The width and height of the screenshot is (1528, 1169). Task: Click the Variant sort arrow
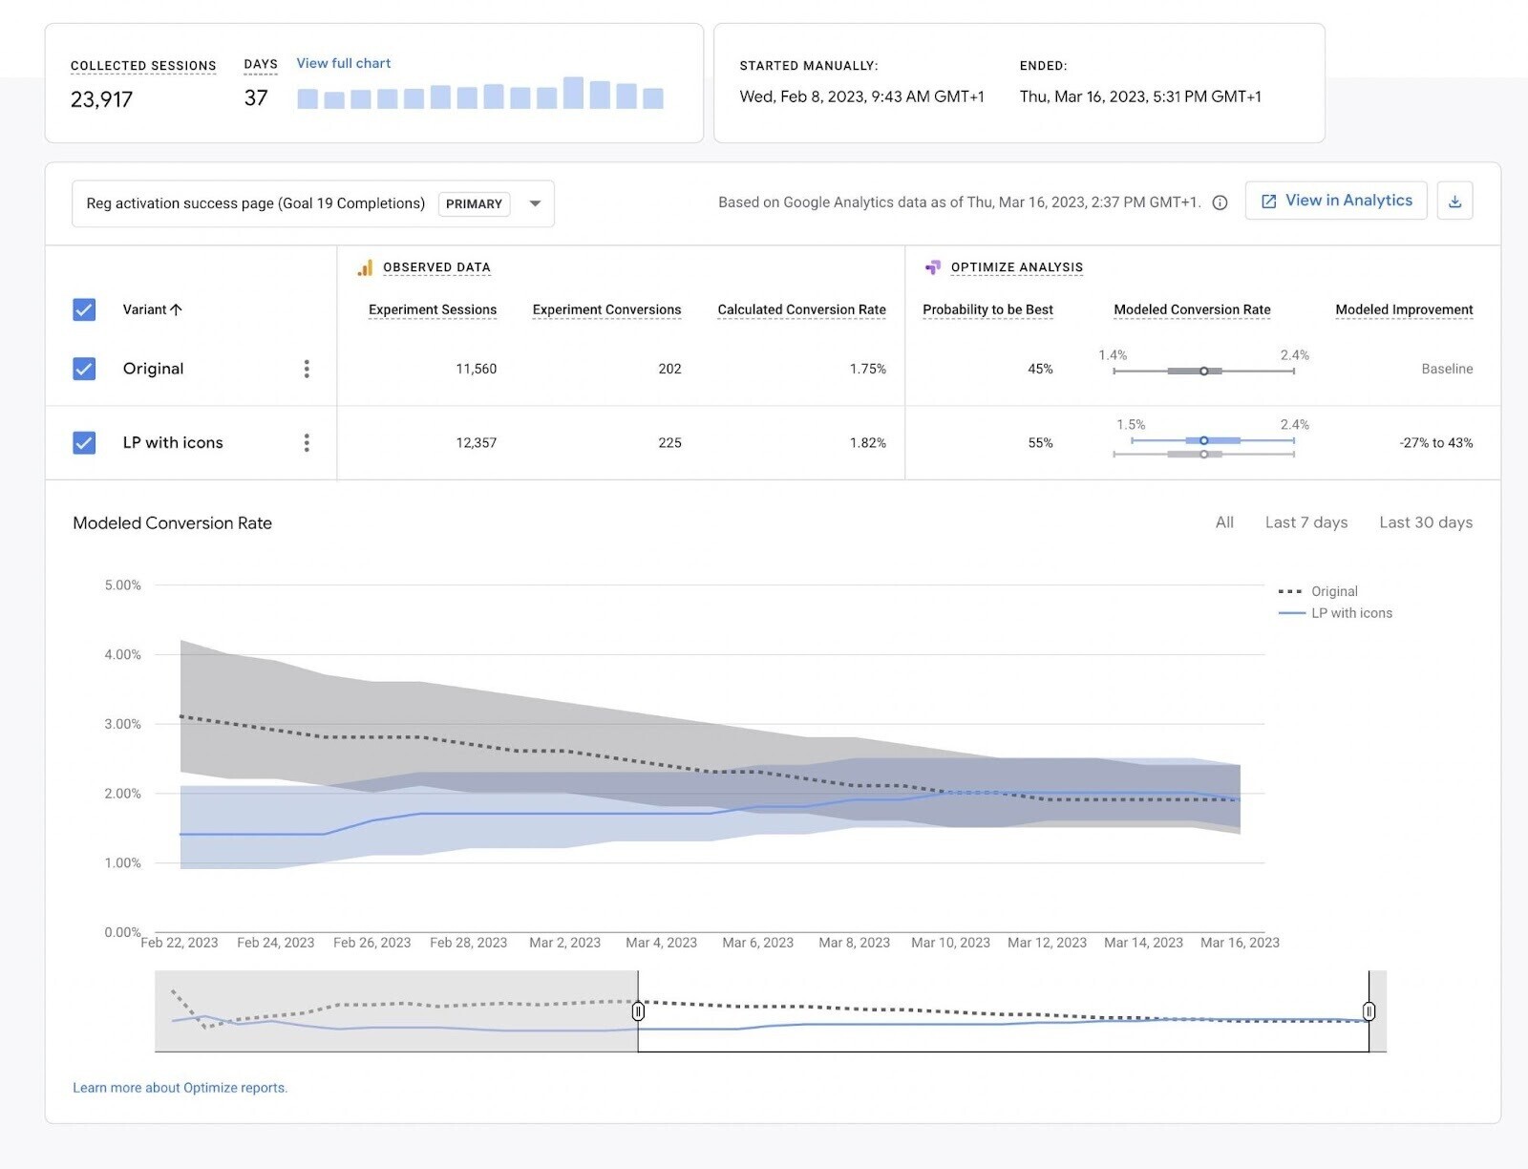[x=176, y=309]
